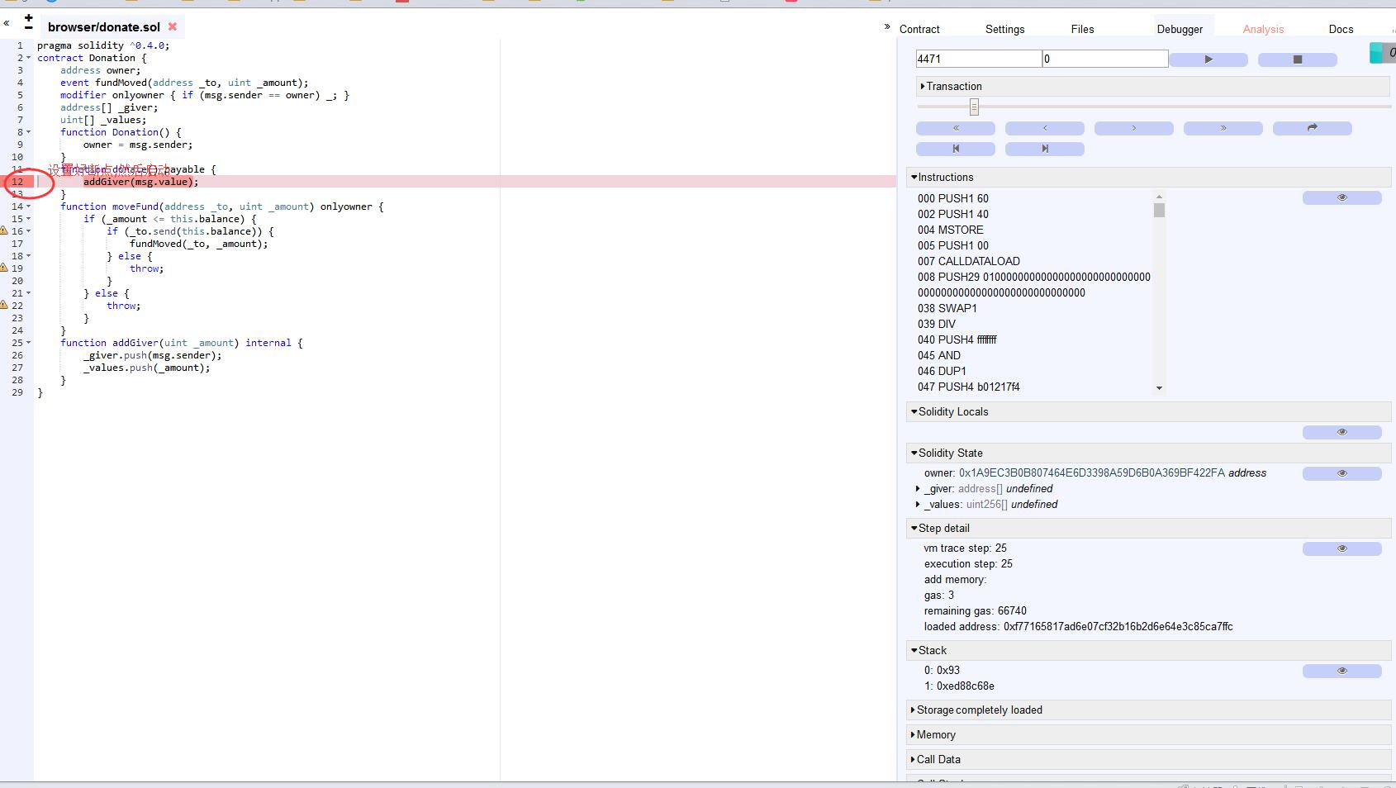
Task: Expand the Memory section
Action: click(x=1149, y=734)
